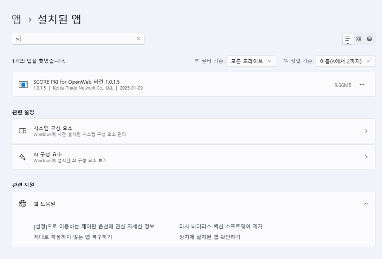Open the 이름(A에서 Z까지) sort dropdown
Image resolution: width=382 pixels, height=259 pixels.
click(x=345, y=61)
